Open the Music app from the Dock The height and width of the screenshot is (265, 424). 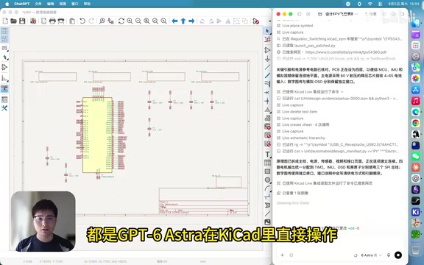coord(416,101)
